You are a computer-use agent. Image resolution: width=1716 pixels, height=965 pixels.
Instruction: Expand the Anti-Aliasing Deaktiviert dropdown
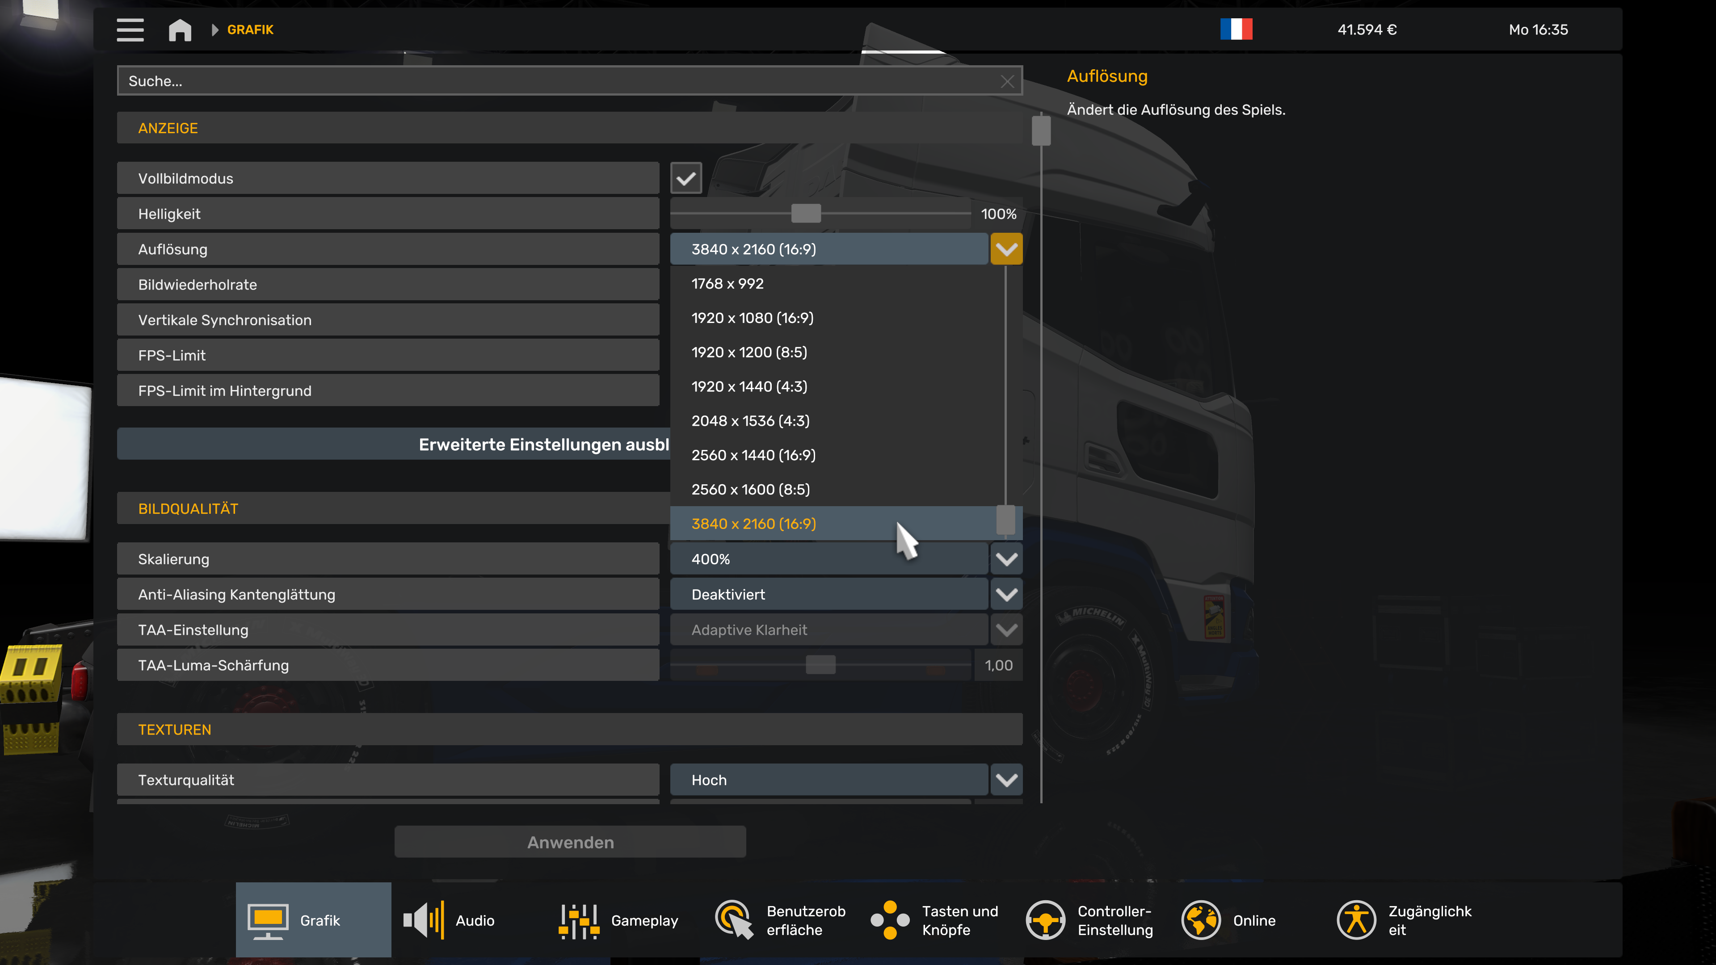(x=1006, y=594)
